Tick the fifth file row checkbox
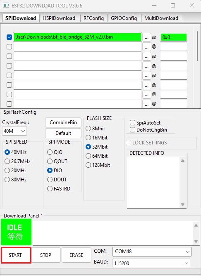This screenshot has height=276, width=201. [9, 76]
